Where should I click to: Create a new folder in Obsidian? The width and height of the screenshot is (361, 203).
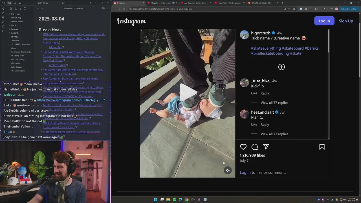[x=16, y=9]
